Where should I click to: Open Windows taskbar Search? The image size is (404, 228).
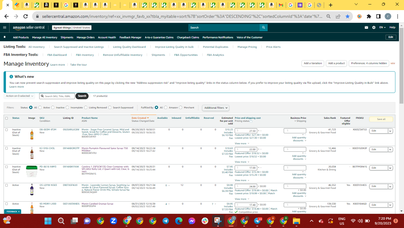coord(61,221)
